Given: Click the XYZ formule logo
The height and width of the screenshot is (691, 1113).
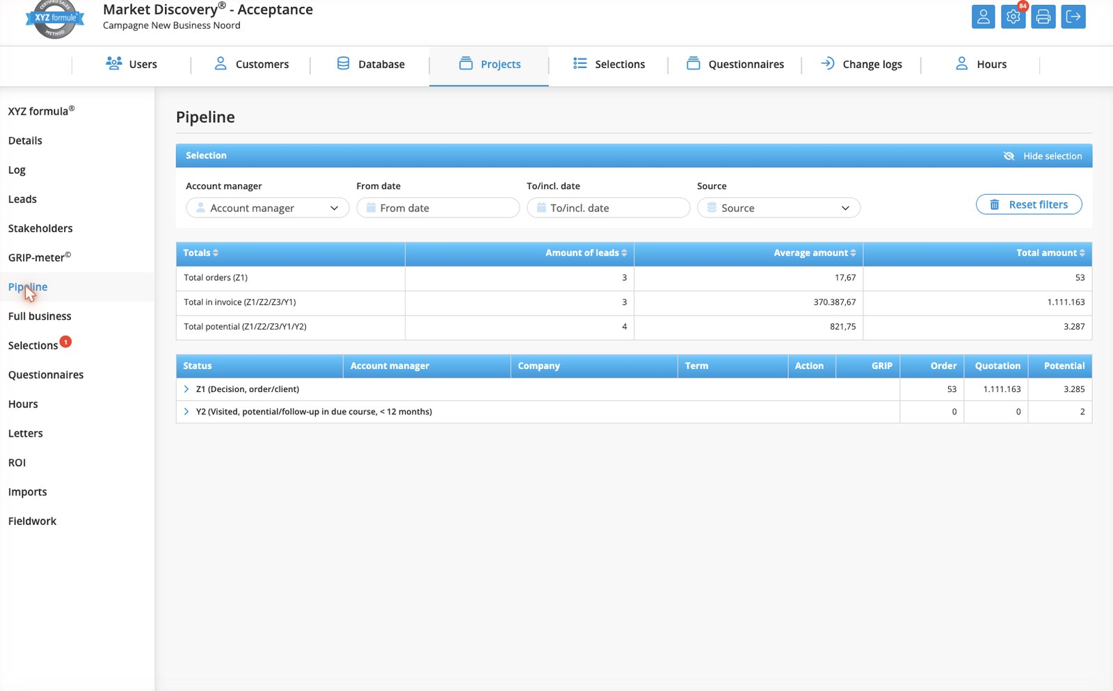Looking at the screenshot, I should pyautogui.click(x=55, y=19).
